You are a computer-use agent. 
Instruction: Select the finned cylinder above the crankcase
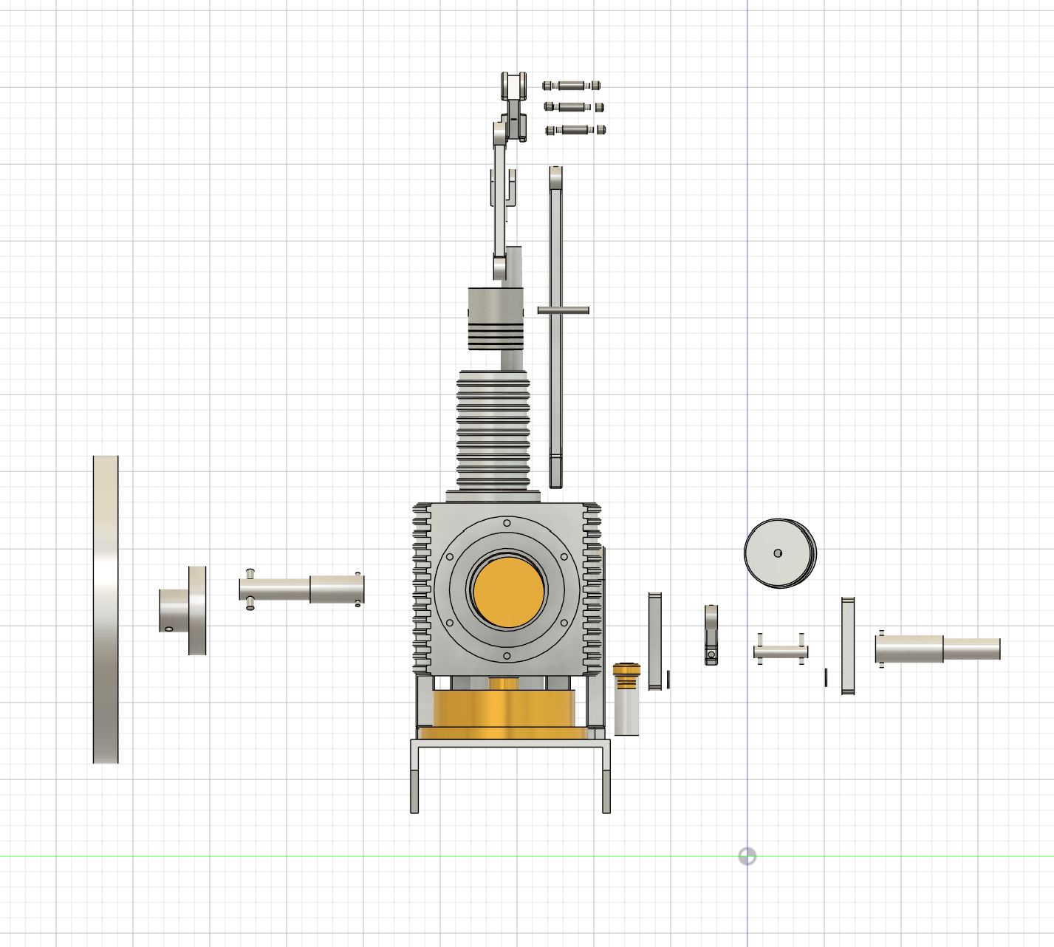tap(493, 430)
